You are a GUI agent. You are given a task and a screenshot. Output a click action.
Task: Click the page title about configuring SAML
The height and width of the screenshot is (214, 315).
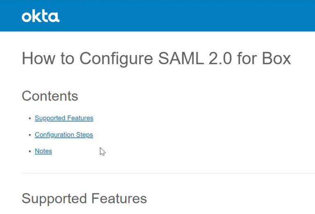[156, 58]
